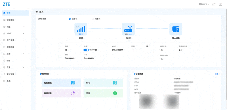
Task: Click the 设备信息 section heading
Action: tap(139, 74)
